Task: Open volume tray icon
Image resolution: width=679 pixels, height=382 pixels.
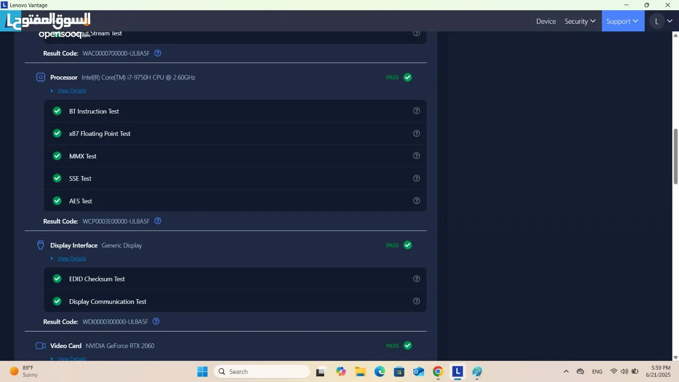Action: tap(624, 371)
